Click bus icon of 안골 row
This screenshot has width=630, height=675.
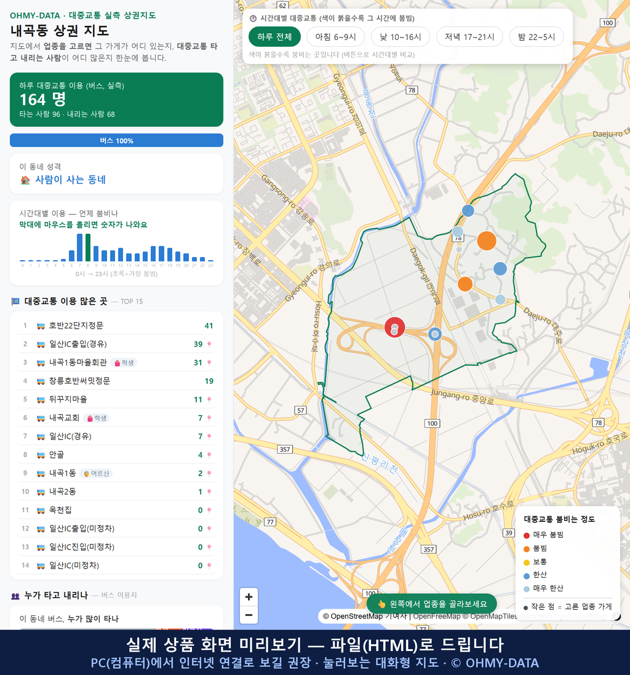[x=41, y=455]
